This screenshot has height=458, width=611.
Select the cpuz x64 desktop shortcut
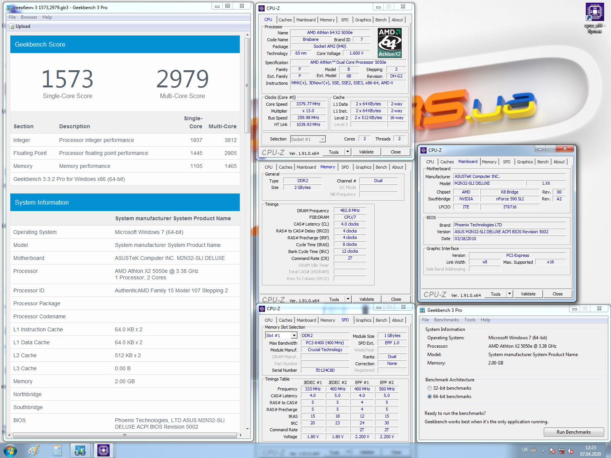point(595,18)
